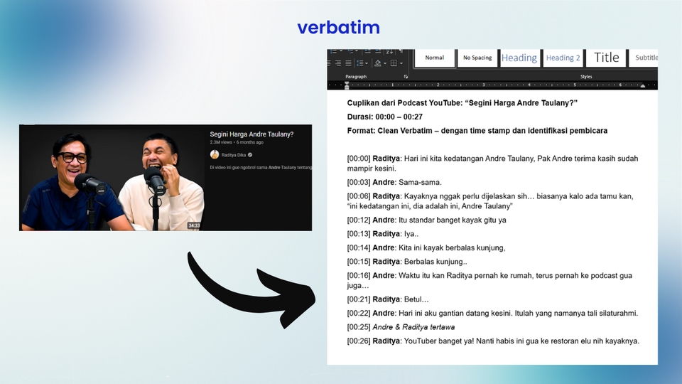Click the [00:15] Raditya 'Berbalas kunjung..' line

coord(407,262)
